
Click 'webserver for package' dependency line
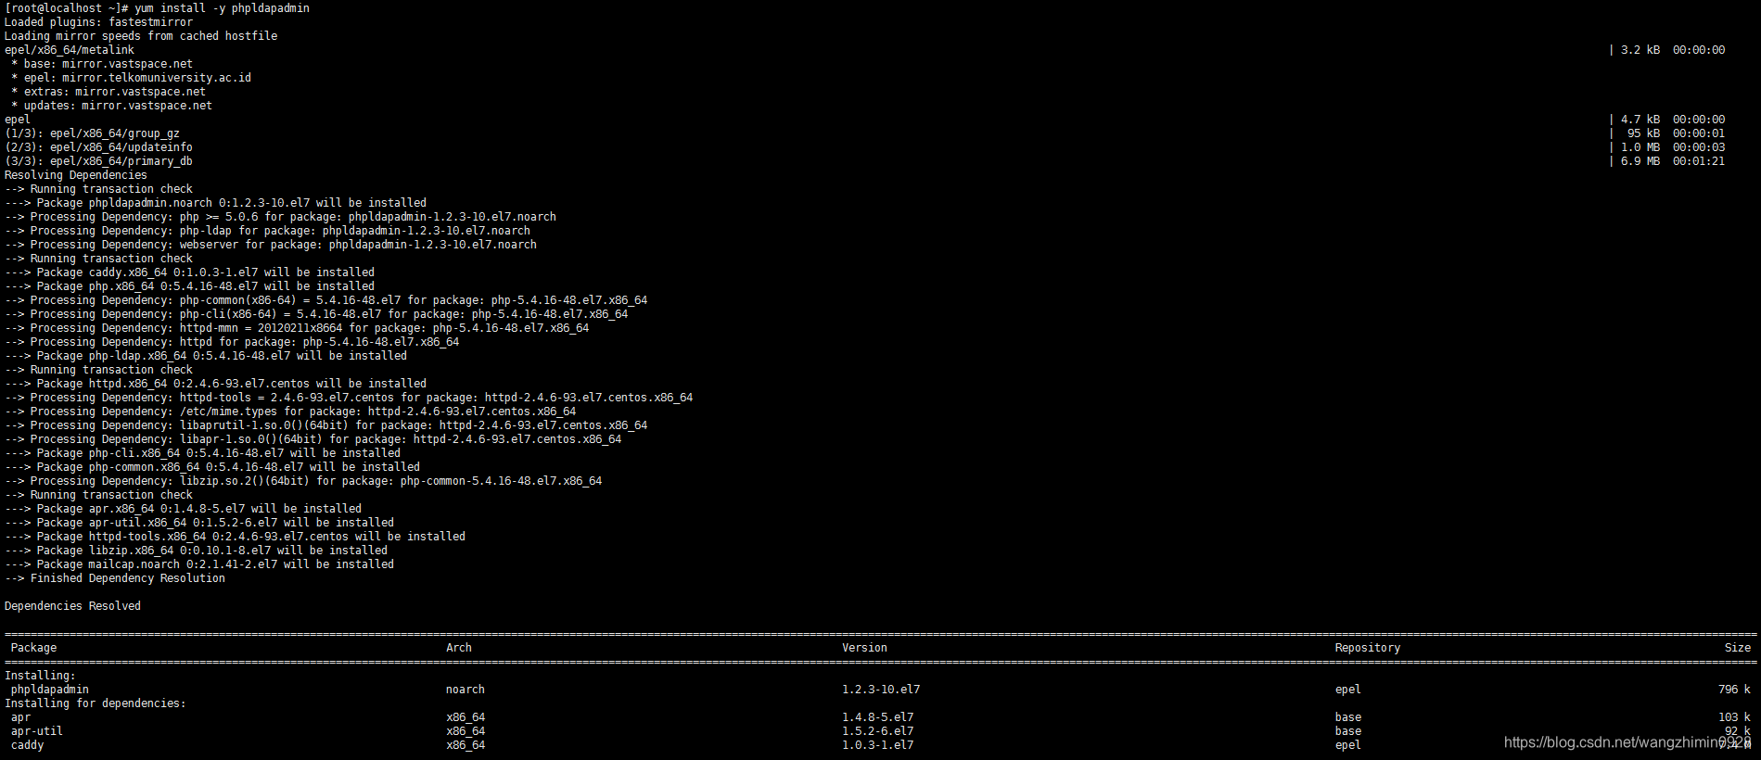[x=271, y=245]
